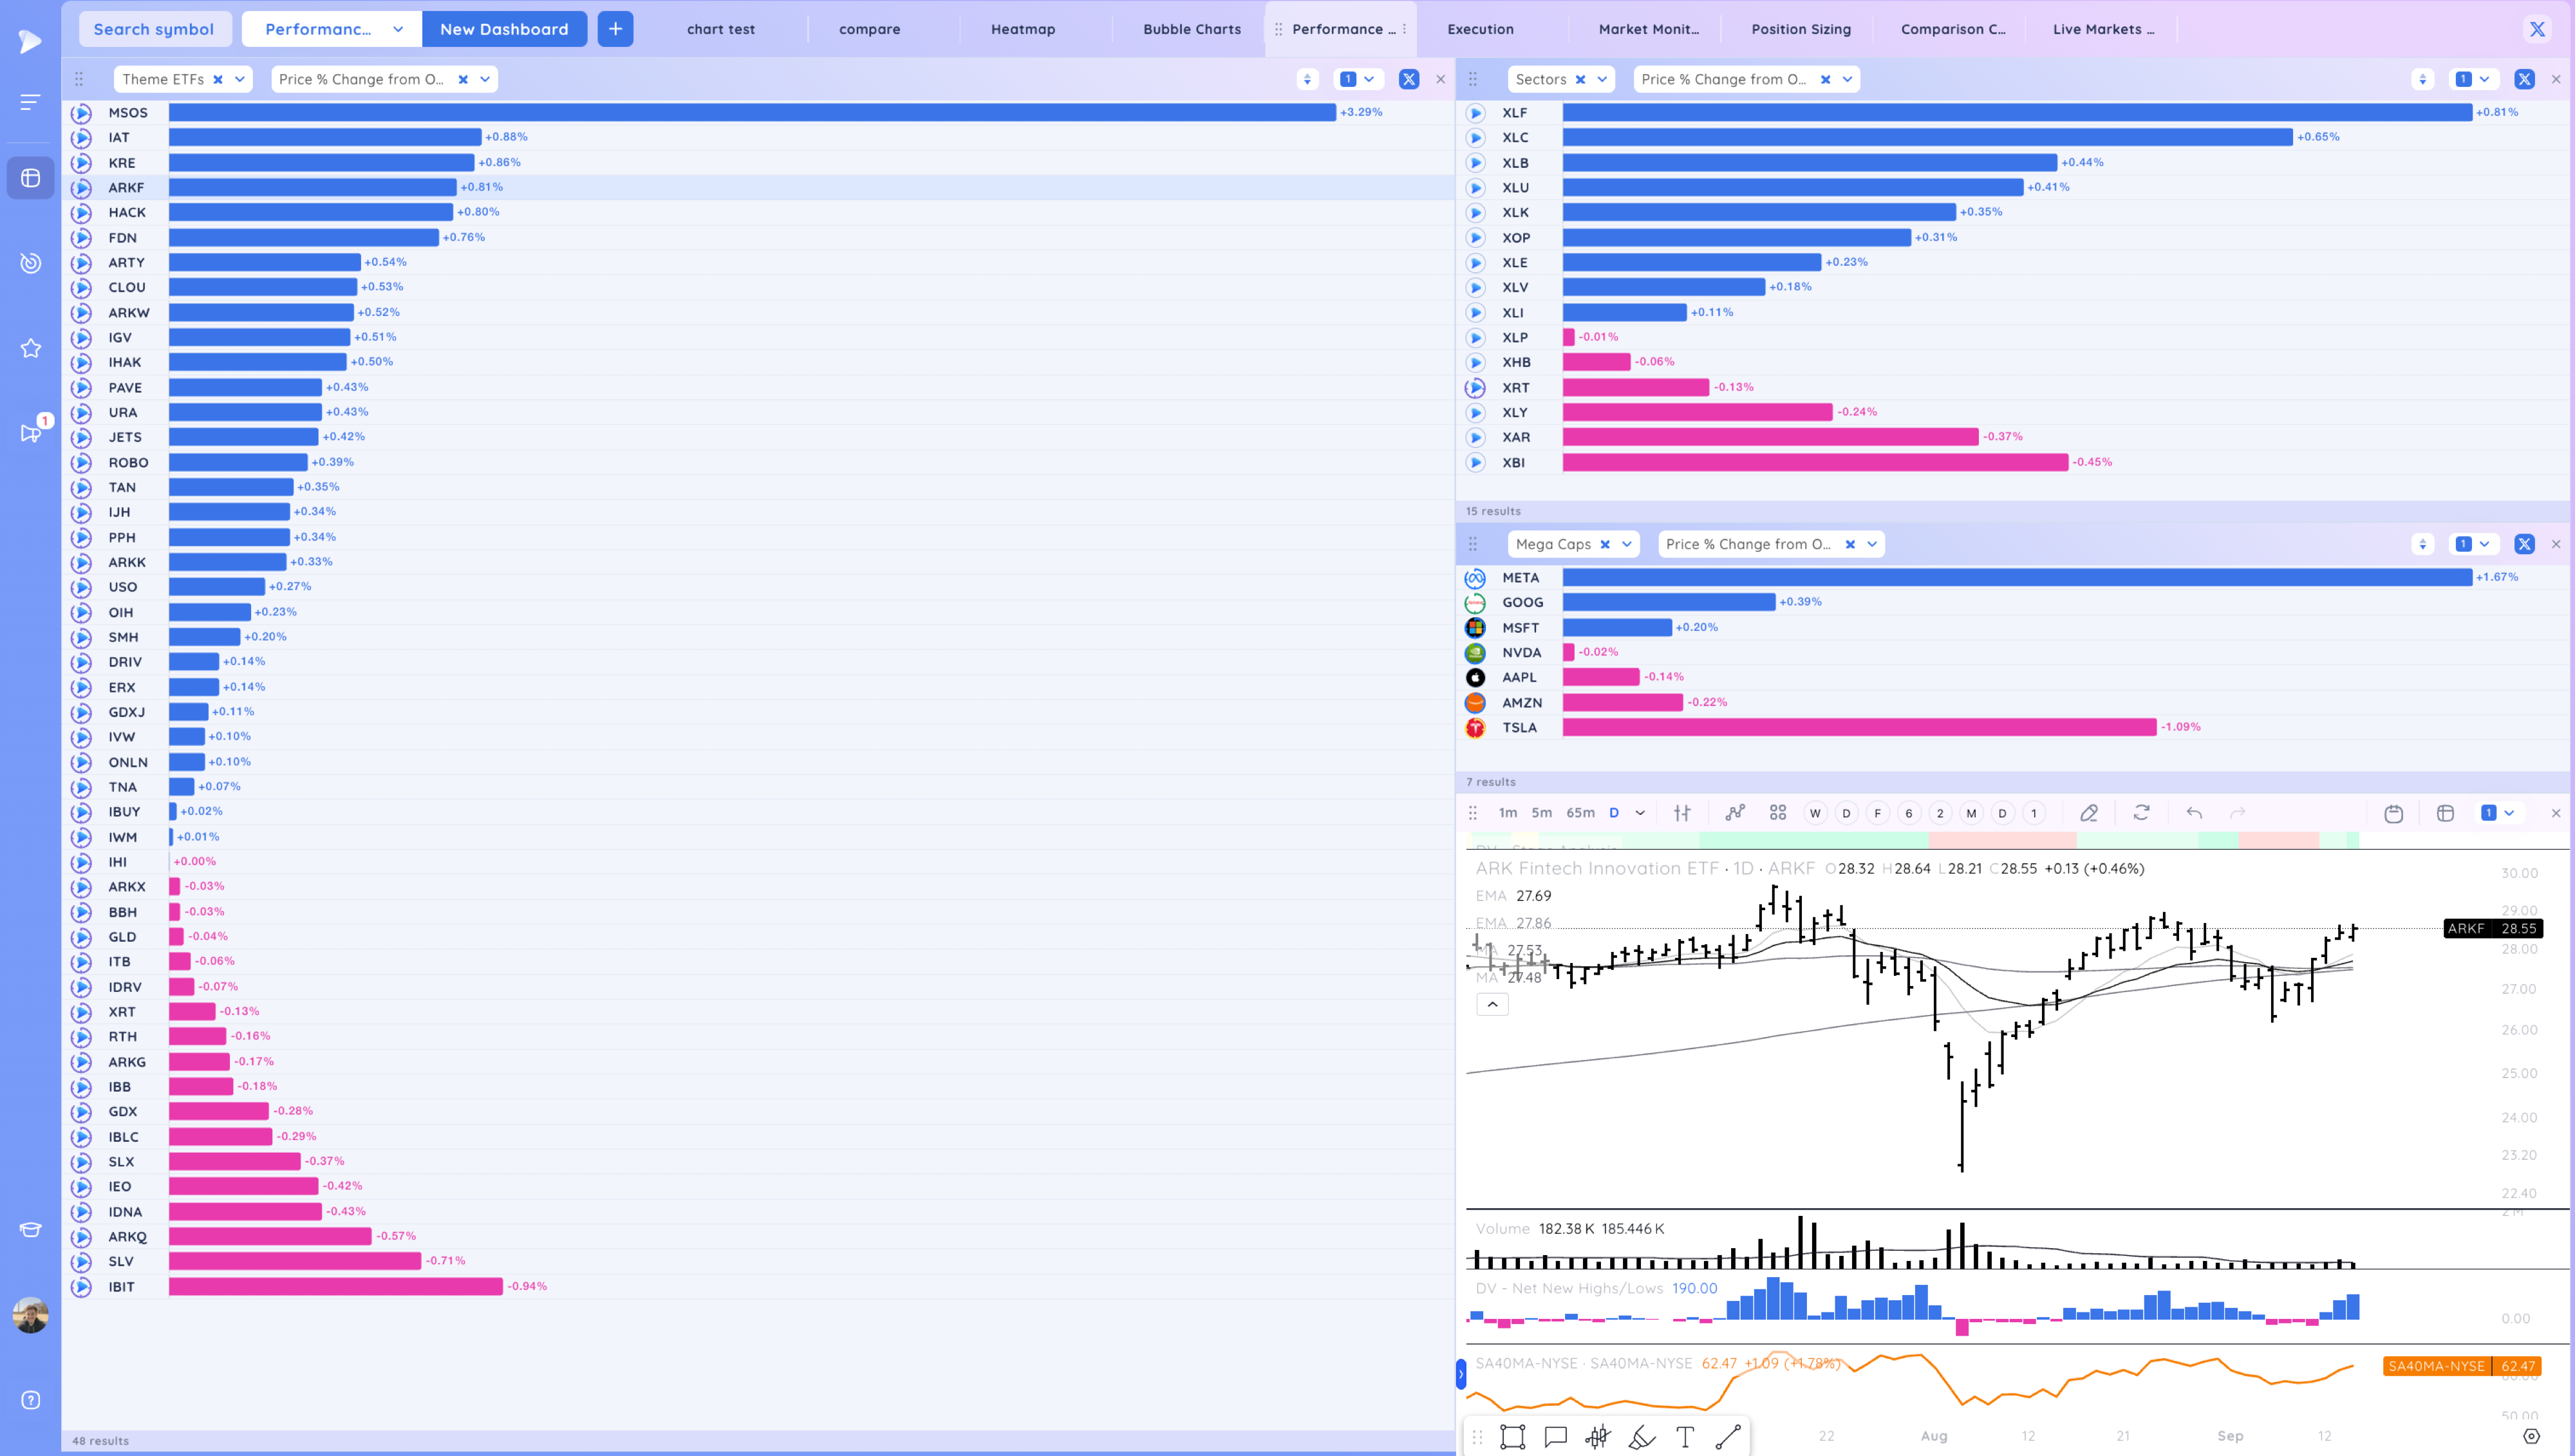Toggle the M circle button in chart toolbar
The width and height of the screenshot is (2575, 1456).
(1971, 813)
